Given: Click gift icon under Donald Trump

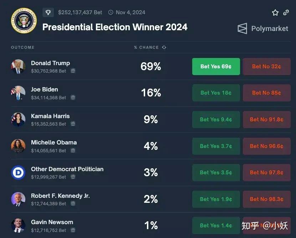Looking at the screenshot, I should (73, 71).
